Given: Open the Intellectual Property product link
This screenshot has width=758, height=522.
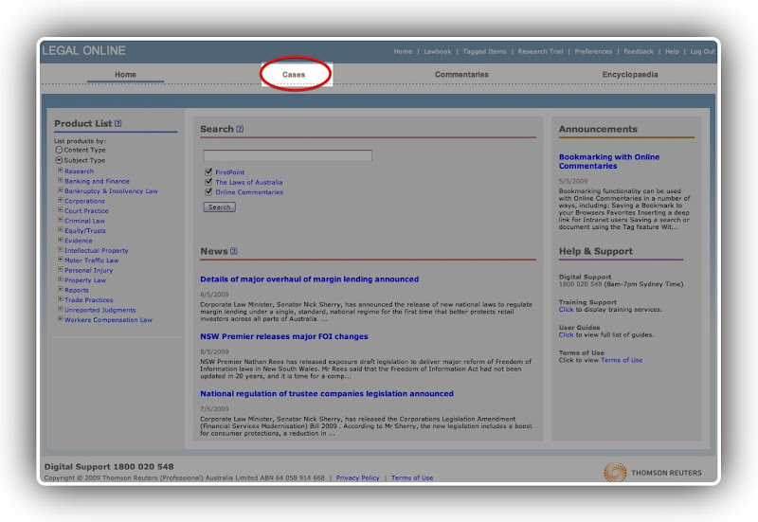Looking at the screenshot, I should point(97,250).
